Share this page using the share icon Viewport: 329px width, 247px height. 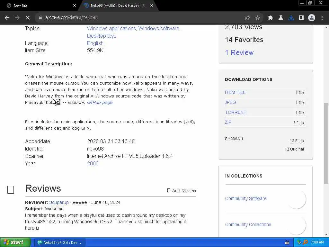point(247,18)
